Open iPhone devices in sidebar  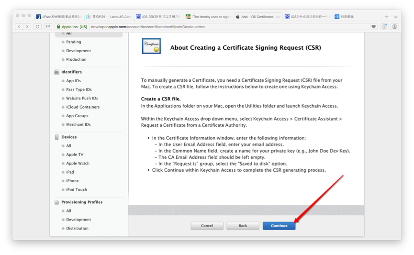72,180
